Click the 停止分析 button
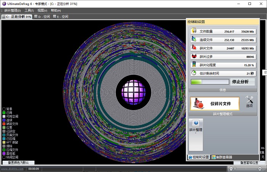 [x=243, y=82]
